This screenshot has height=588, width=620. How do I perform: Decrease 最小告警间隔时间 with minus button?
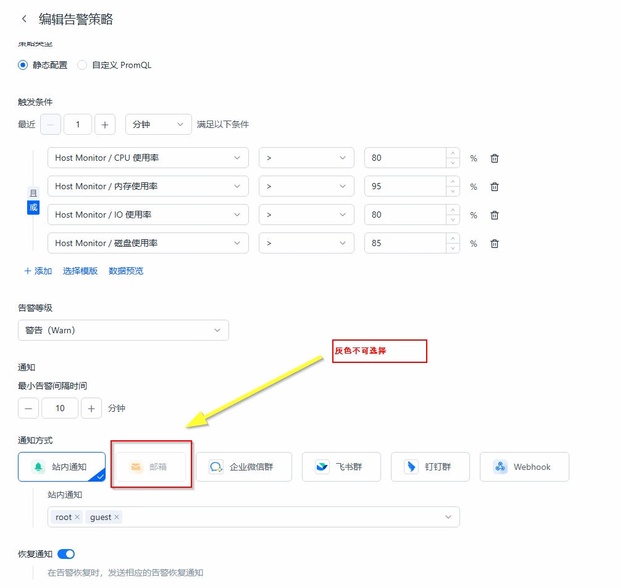point(28,408)
